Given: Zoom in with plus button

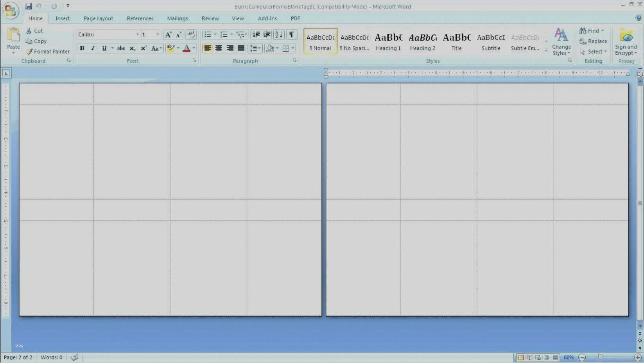Looking at the screenshot, I should [x=638, y=357].
